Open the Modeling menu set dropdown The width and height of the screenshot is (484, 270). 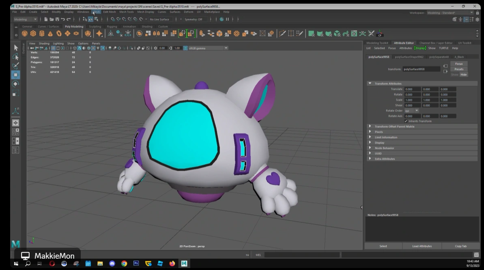pos(25,19)
